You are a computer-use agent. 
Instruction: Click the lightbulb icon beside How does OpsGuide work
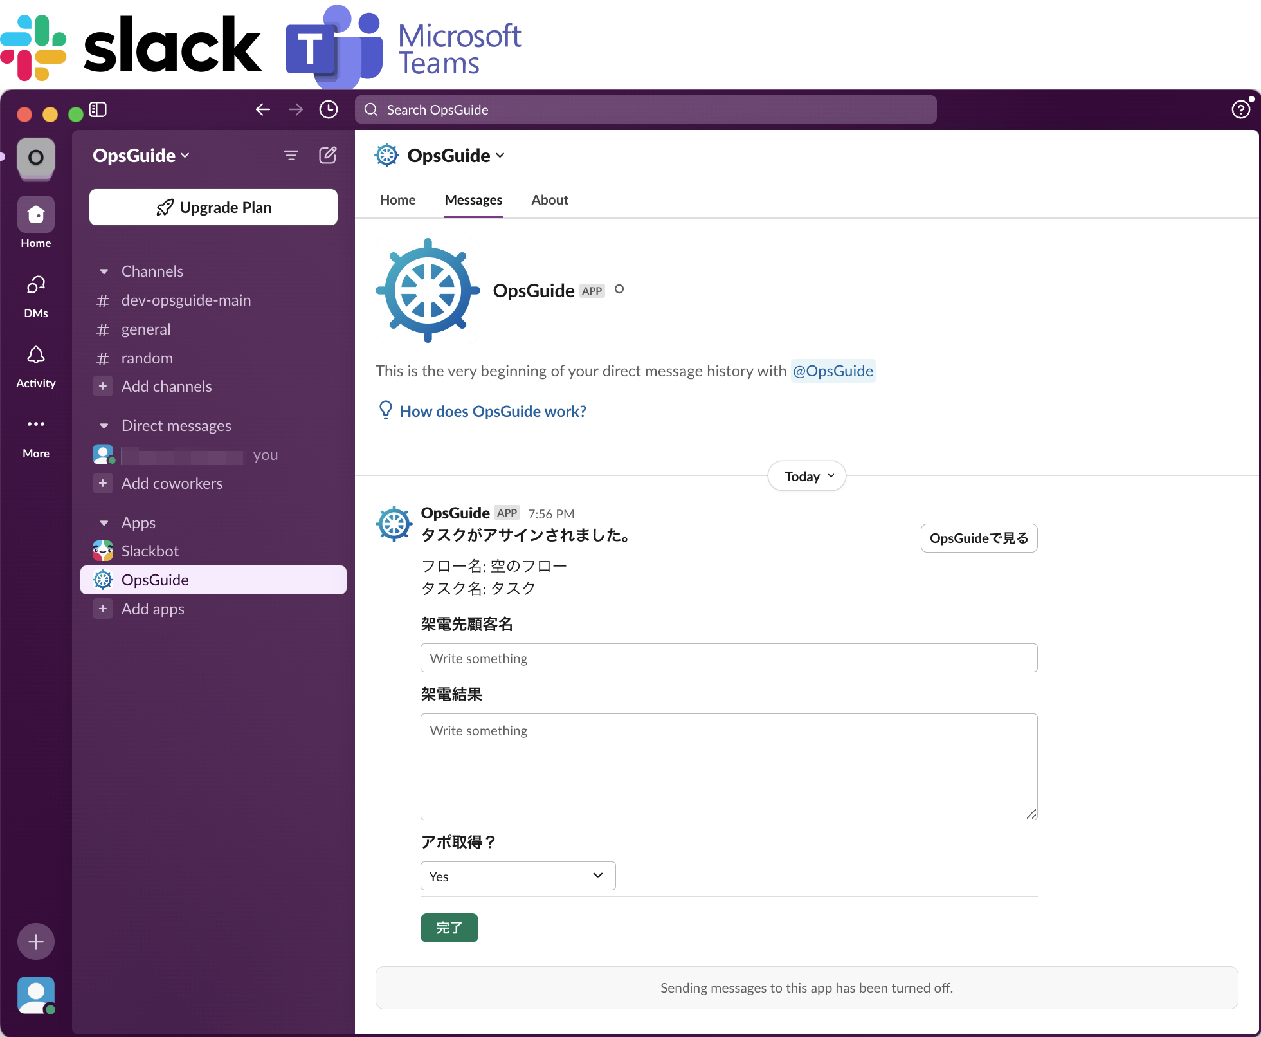click(x=386, y=410)
